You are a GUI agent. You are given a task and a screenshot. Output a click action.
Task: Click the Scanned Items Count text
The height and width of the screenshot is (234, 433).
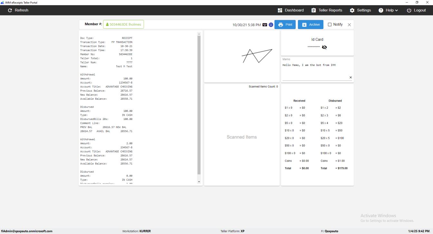coord(263,86)
